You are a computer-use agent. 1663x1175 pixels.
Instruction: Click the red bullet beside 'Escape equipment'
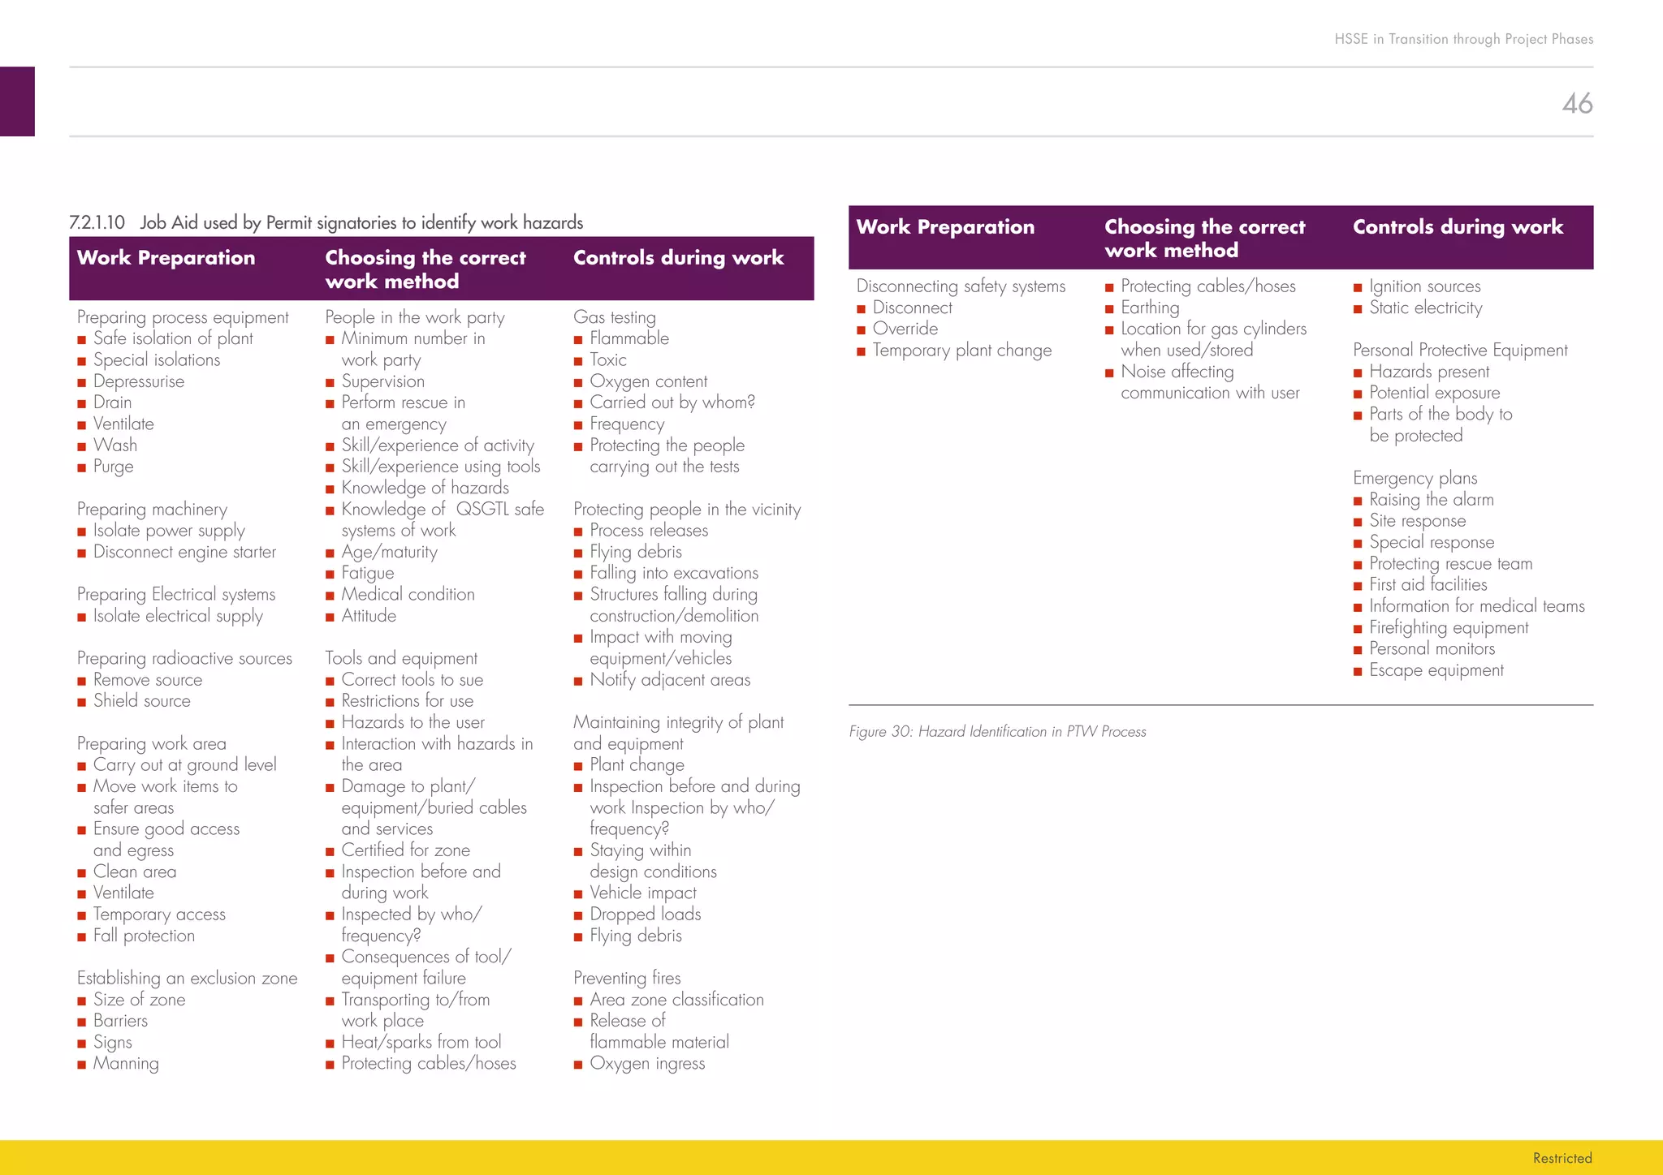[1358, 671]
